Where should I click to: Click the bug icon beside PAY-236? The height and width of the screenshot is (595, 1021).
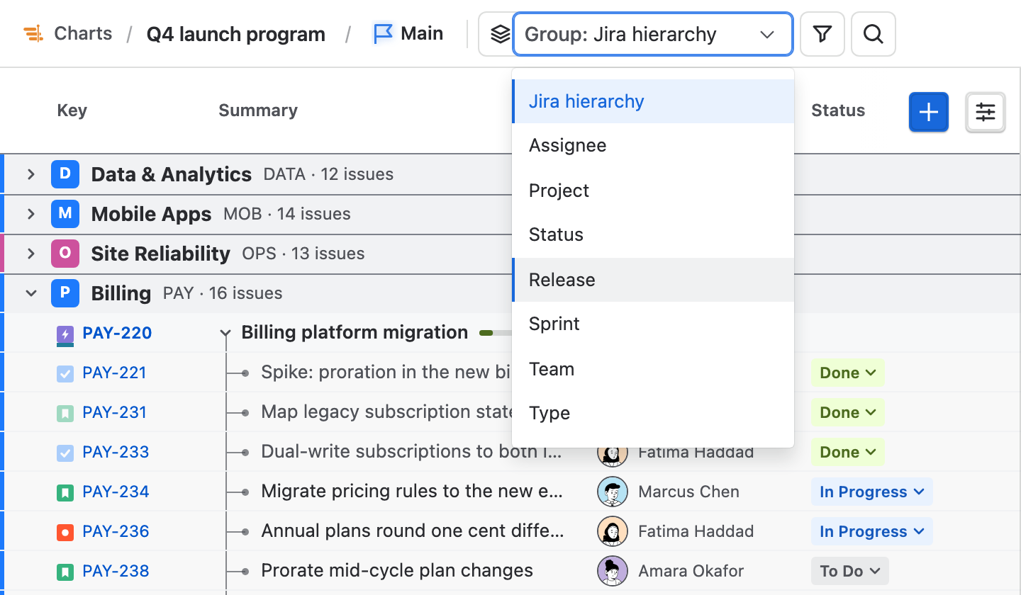pos(65,532)
